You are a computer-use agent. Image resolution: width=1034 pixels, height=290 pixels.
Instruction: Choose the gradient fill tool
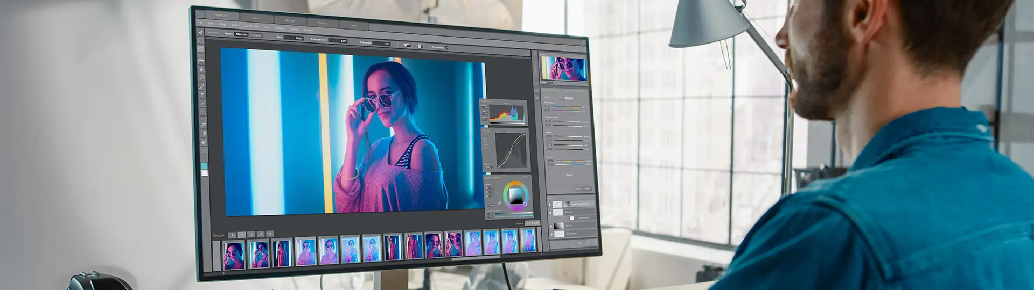coord(201,61)
